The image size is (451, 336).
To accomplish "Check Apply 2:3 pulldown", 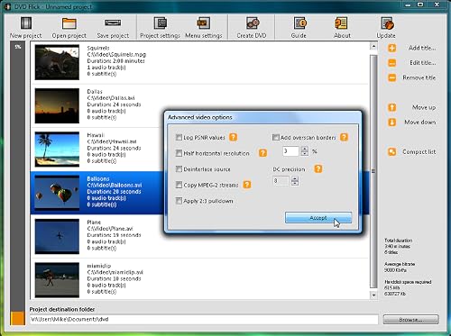I will [179, 201].
